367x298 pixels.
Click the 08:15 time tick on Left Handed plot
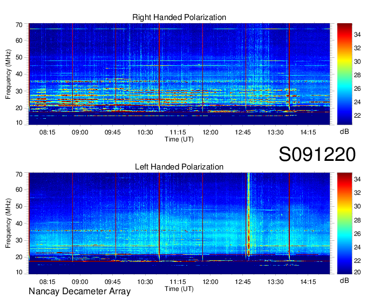pyautogui.click(x=47, y=282)
